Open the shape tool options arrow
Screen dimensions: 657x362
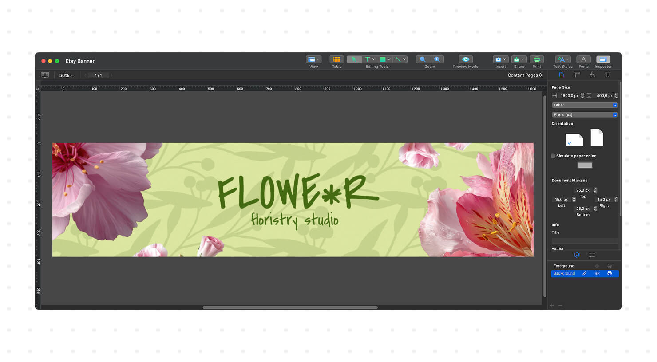(389, 59)
